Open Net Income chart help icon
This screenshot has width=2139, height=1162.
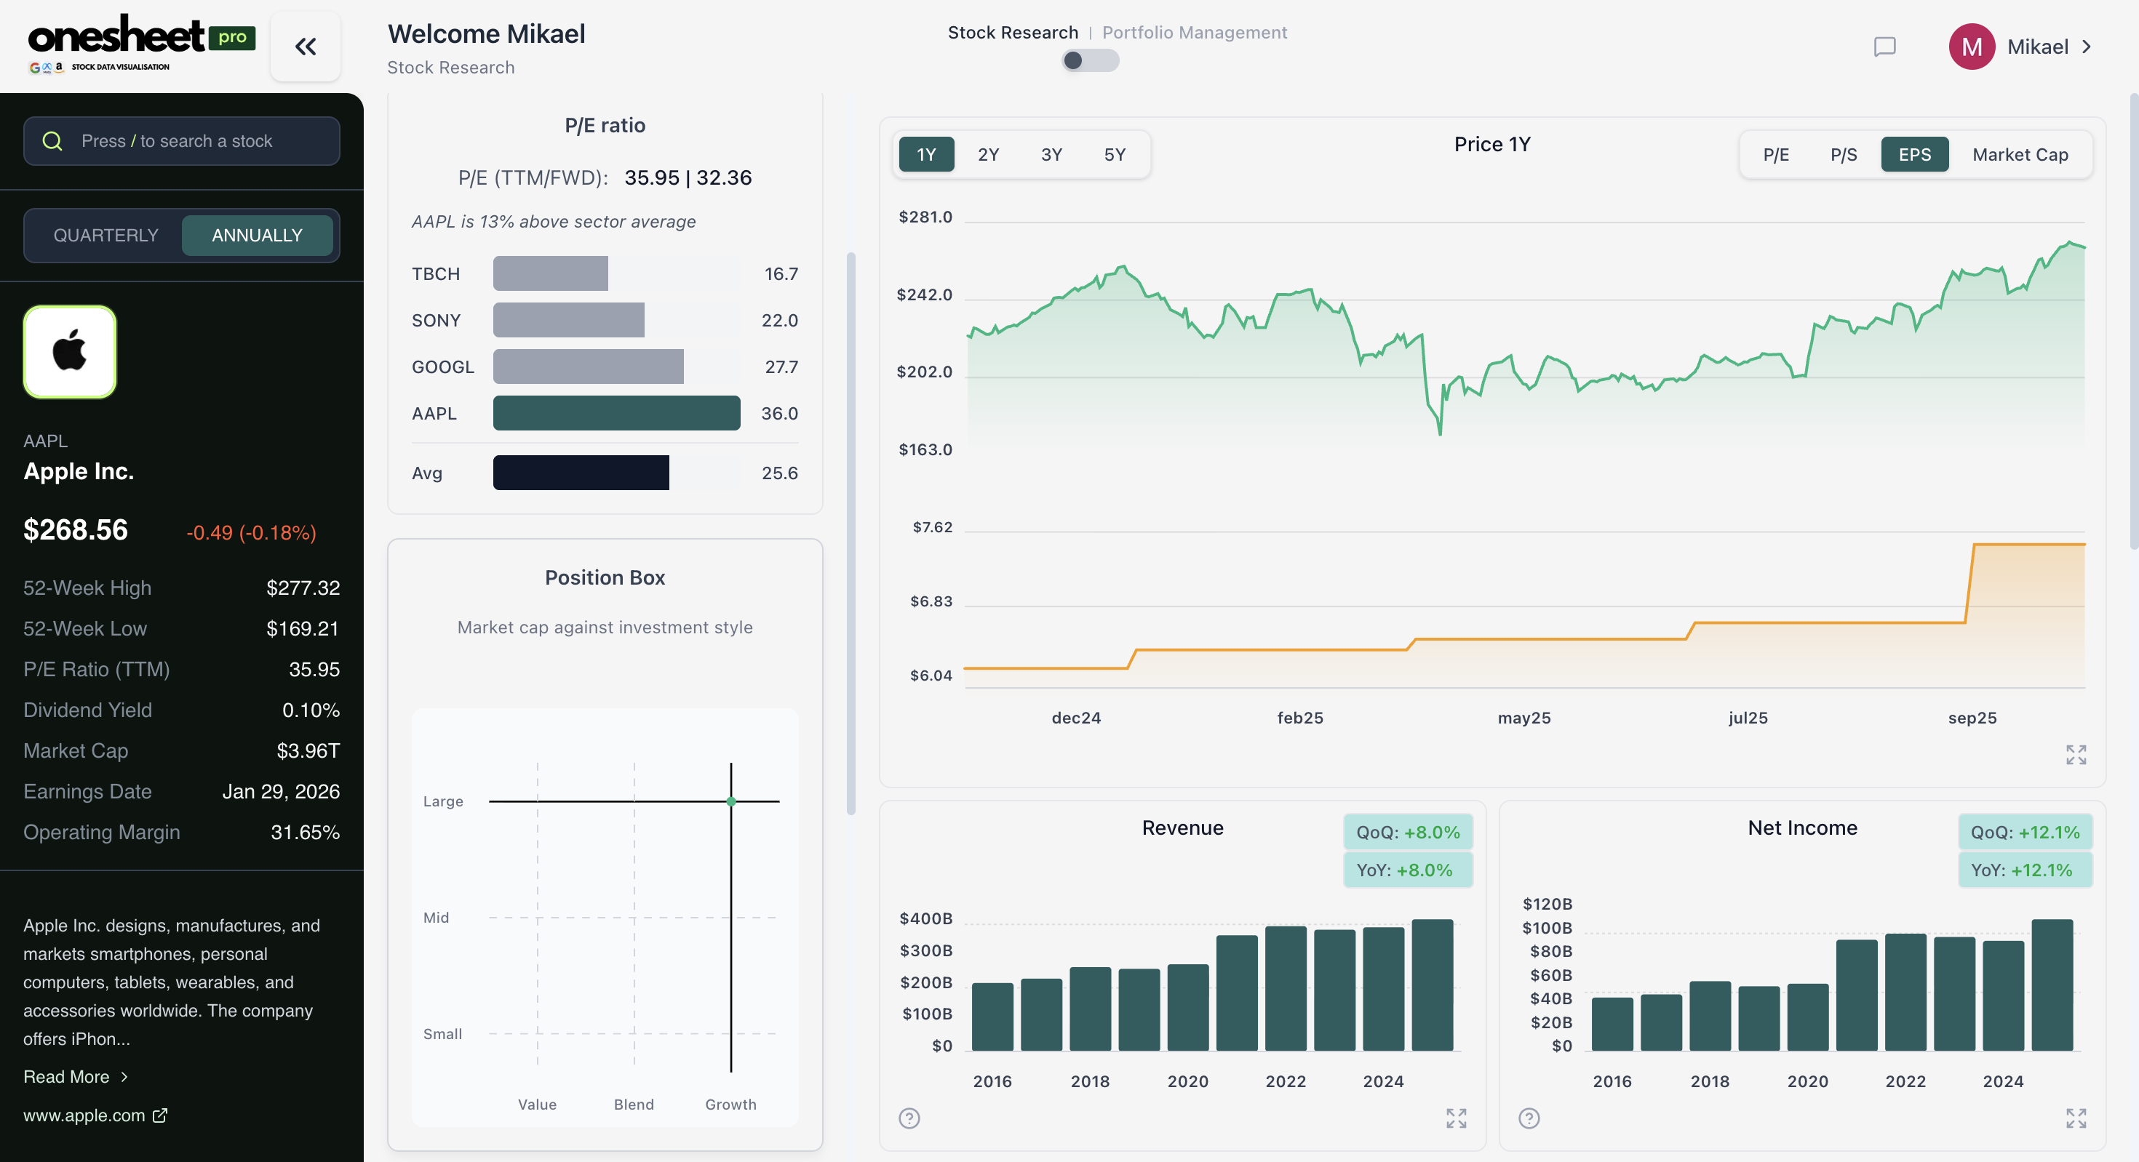tap(1529, 1118)
